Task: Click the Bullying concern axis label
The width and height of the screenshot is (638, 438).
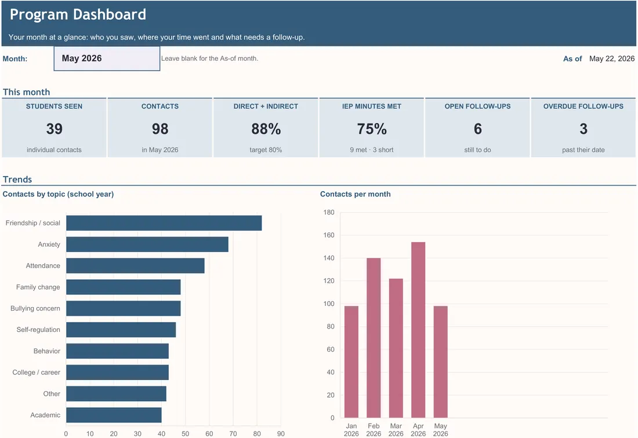Action: click(x=35, y=308)
